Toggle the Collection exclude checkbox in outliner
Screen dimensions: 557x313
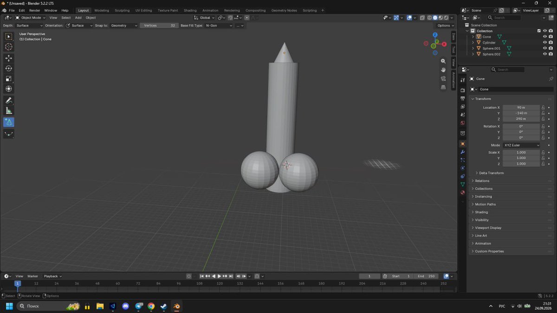point(539,31)
